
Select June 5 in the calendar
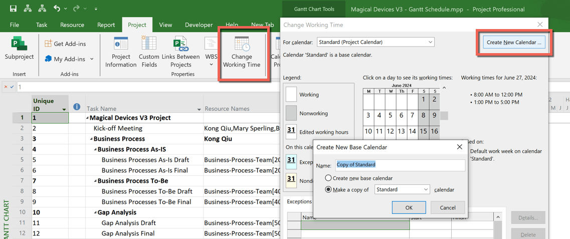tap(390, 116)
